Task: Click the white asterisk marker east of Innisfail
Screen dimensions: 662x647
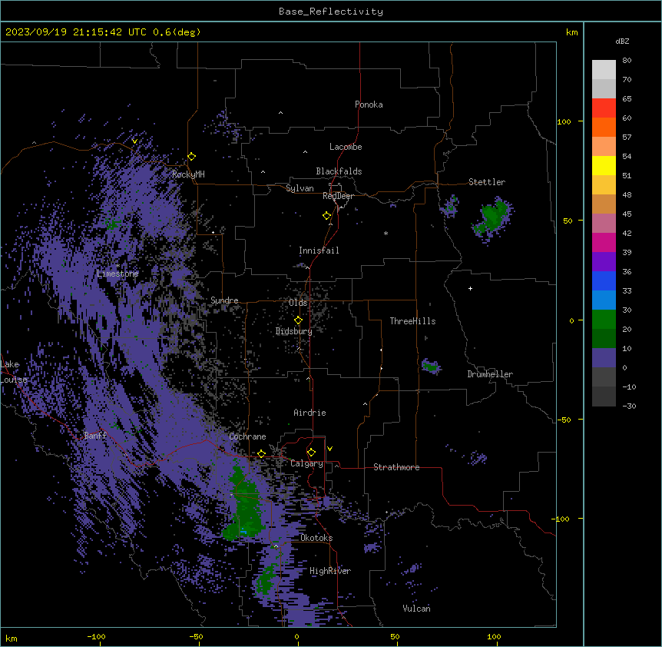Action: point(386,233)
